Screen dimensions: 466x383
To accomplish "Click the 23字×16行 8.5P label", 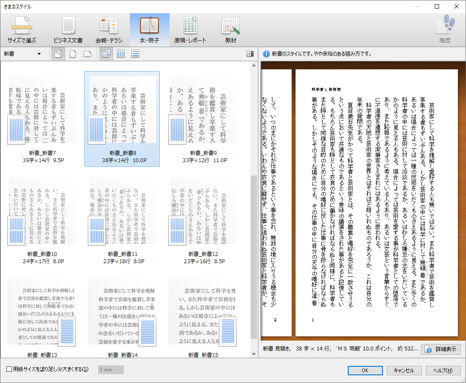I will point(204,261).
